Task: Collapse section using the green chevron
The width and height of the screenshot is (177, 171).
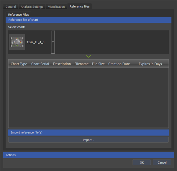Action: click(x=88, y=56)
